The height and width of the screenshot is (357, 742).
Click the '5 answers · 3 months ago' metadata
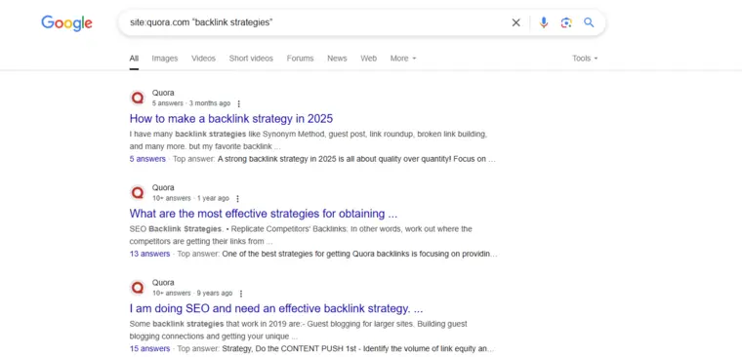pyautogui.click(x=191, y=103)
